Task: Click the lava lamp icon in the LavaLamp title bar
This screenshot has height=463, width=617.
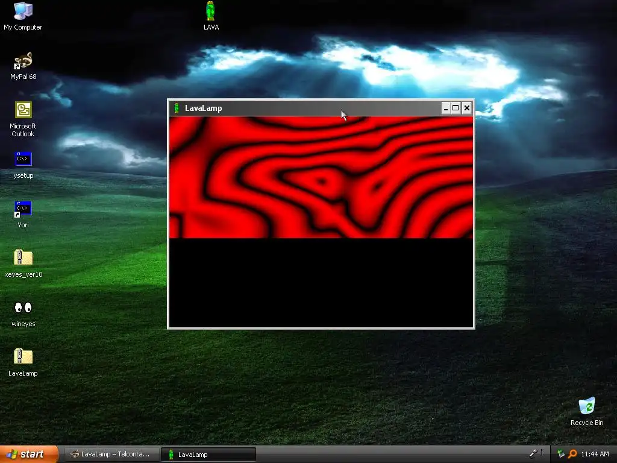Action: pyautogui.click(x=177, y=108)
